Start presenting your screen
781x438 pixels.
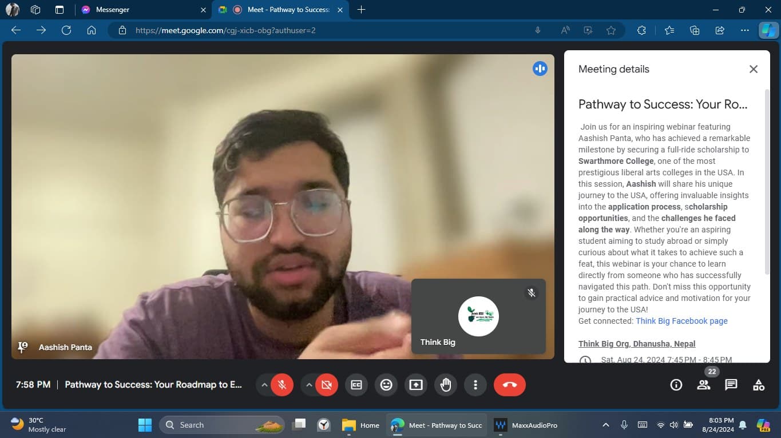point(416,385)
